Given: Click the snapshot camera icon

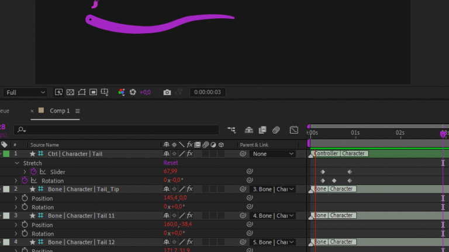Looking at the screenshot, I should (x=167, y=92).
